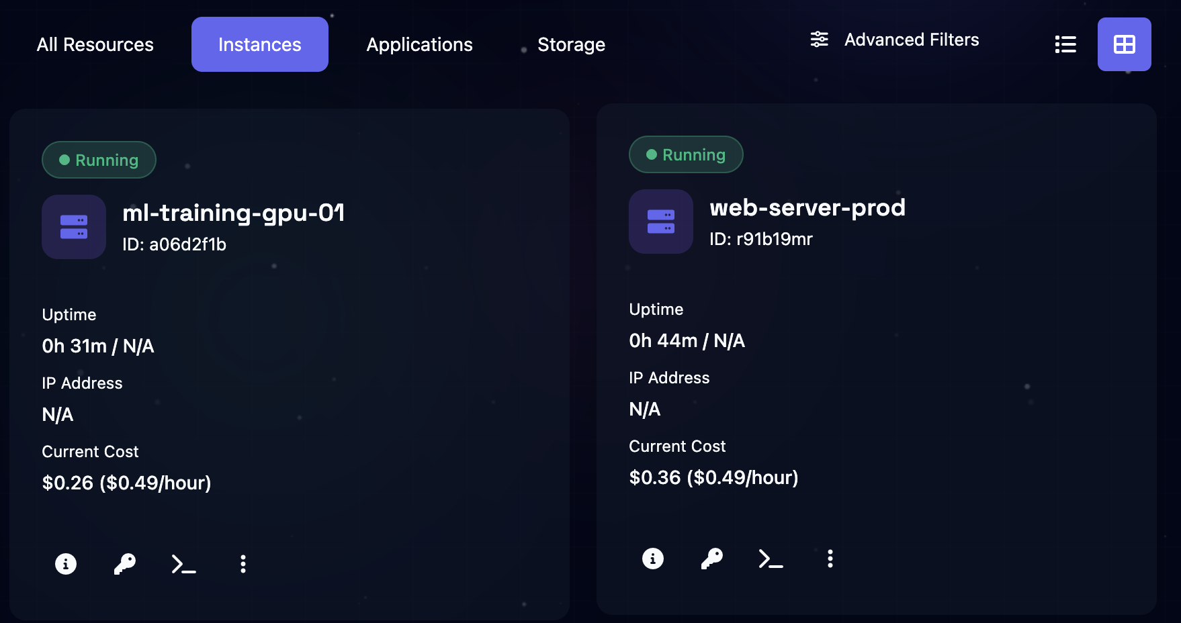Open the Storage tab
Screen dimensions: 1181x623
pos(571,44)
